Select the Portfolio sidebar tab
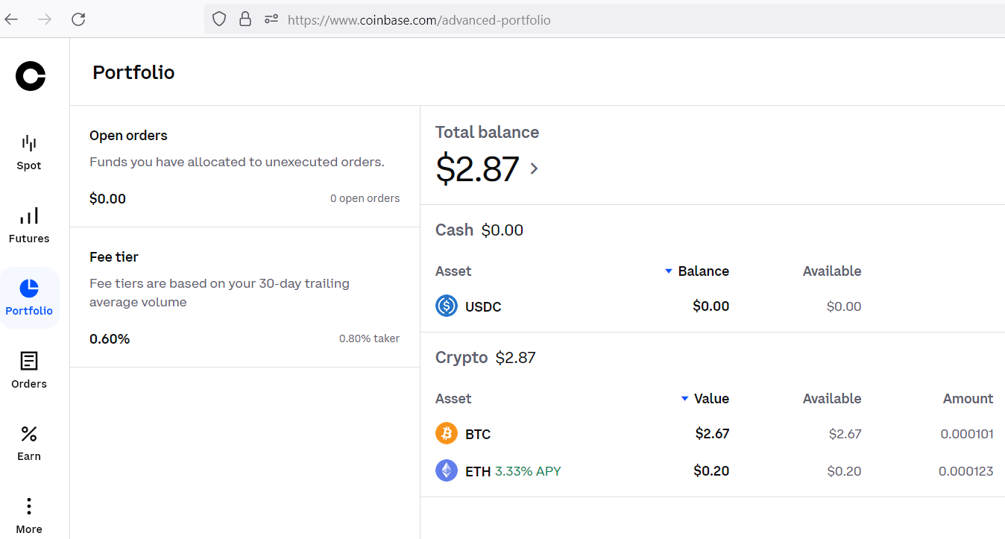The width and height of the screenshot is (1005, 539). [29, 297]
